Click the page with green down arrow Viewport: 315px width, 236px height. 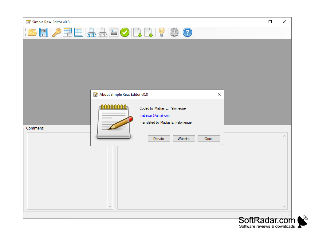click(138, 32)
